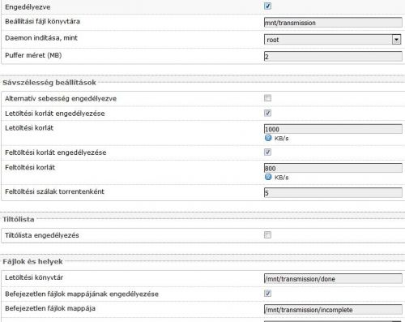
Task: Focus the Feltöltési szálak torrentenként field
Action: pyautogui.click(x=333, y=193)
